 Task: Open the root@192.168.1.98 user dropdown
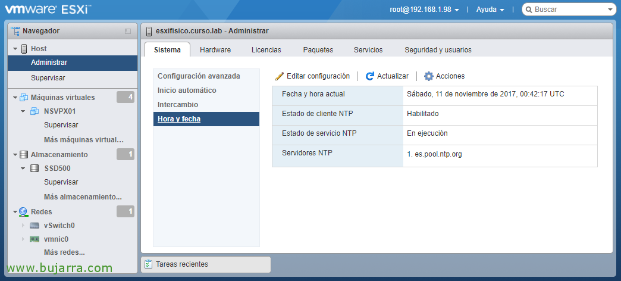pos(425,10)
